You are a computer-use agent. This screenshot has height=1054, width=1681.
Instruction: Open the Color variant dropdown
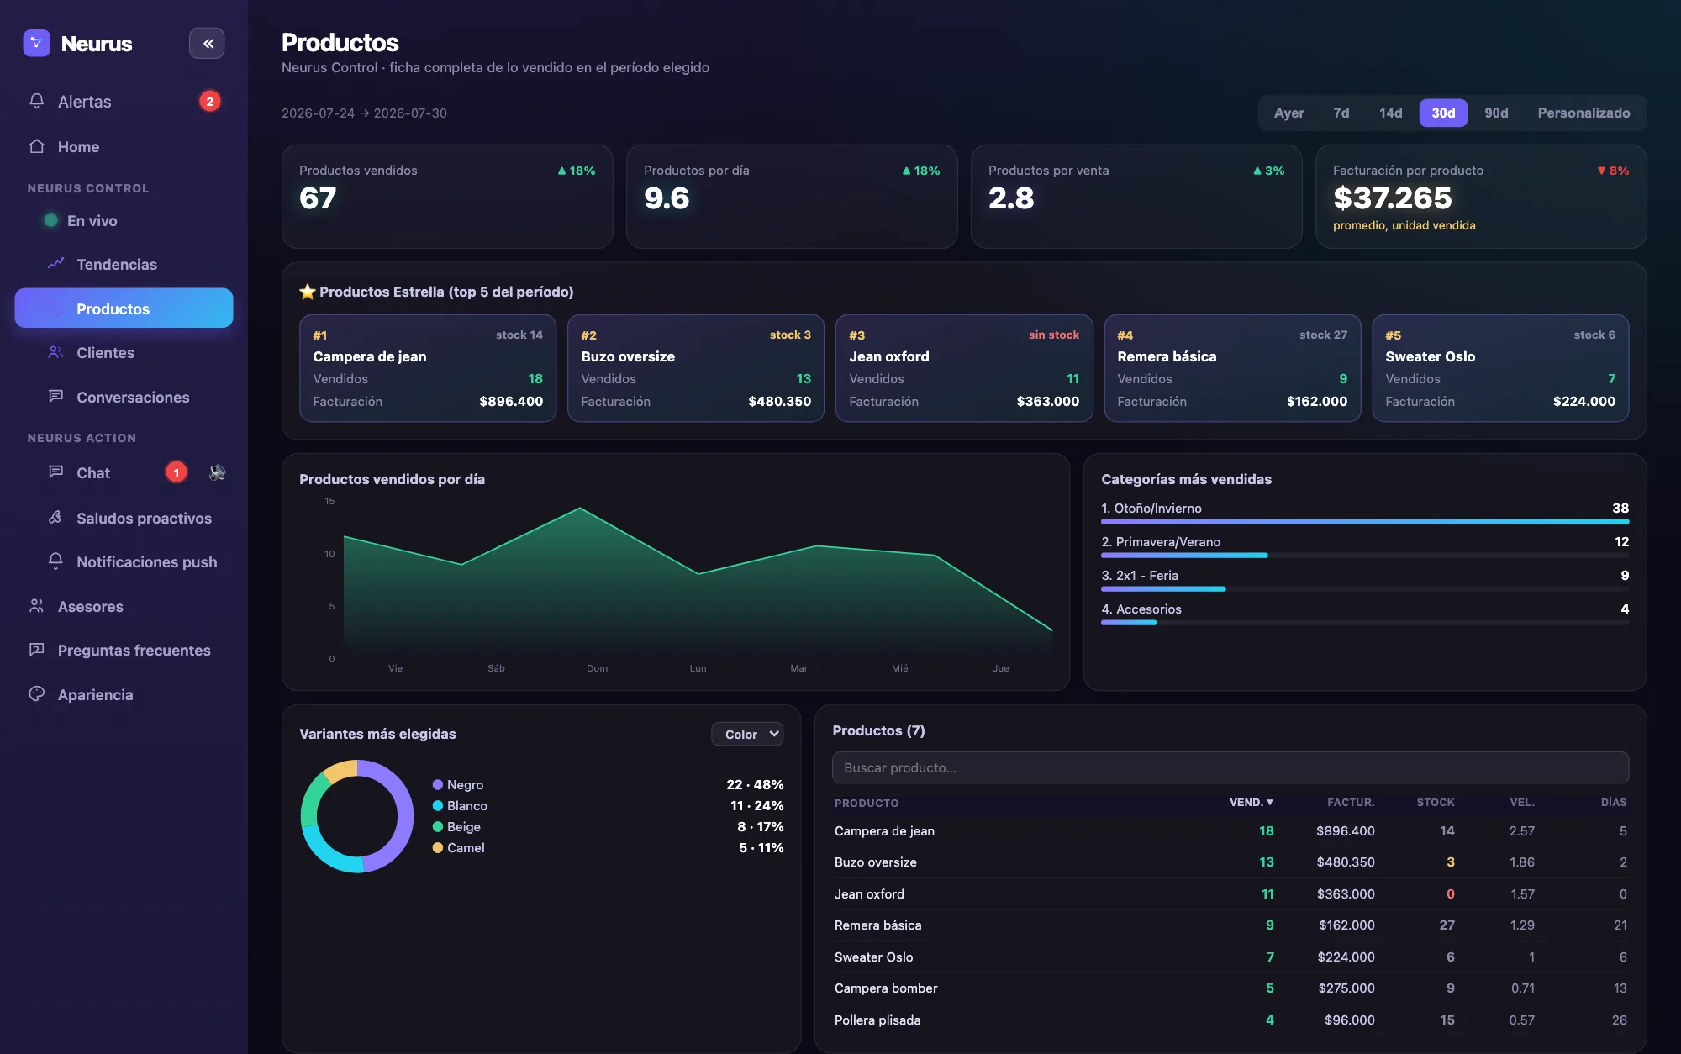click(x=747, y=734)
